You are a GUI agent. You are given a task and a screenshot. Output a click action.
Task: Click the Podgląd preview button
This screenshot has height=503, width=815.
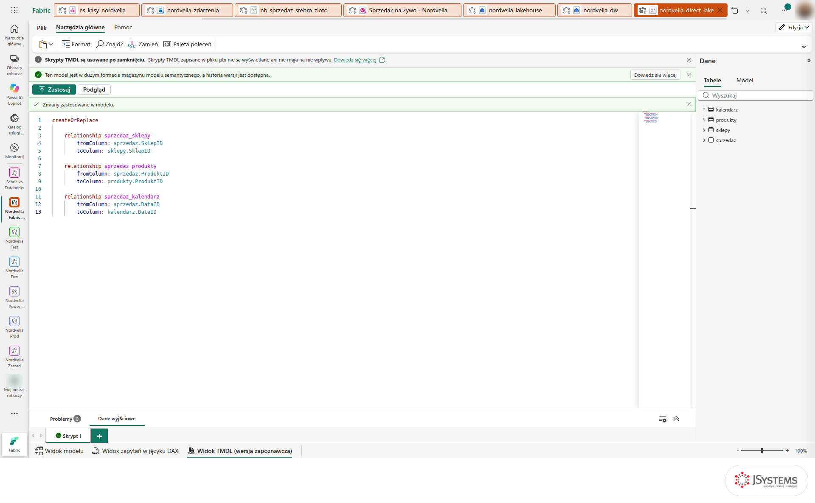[x=94, y=89]
